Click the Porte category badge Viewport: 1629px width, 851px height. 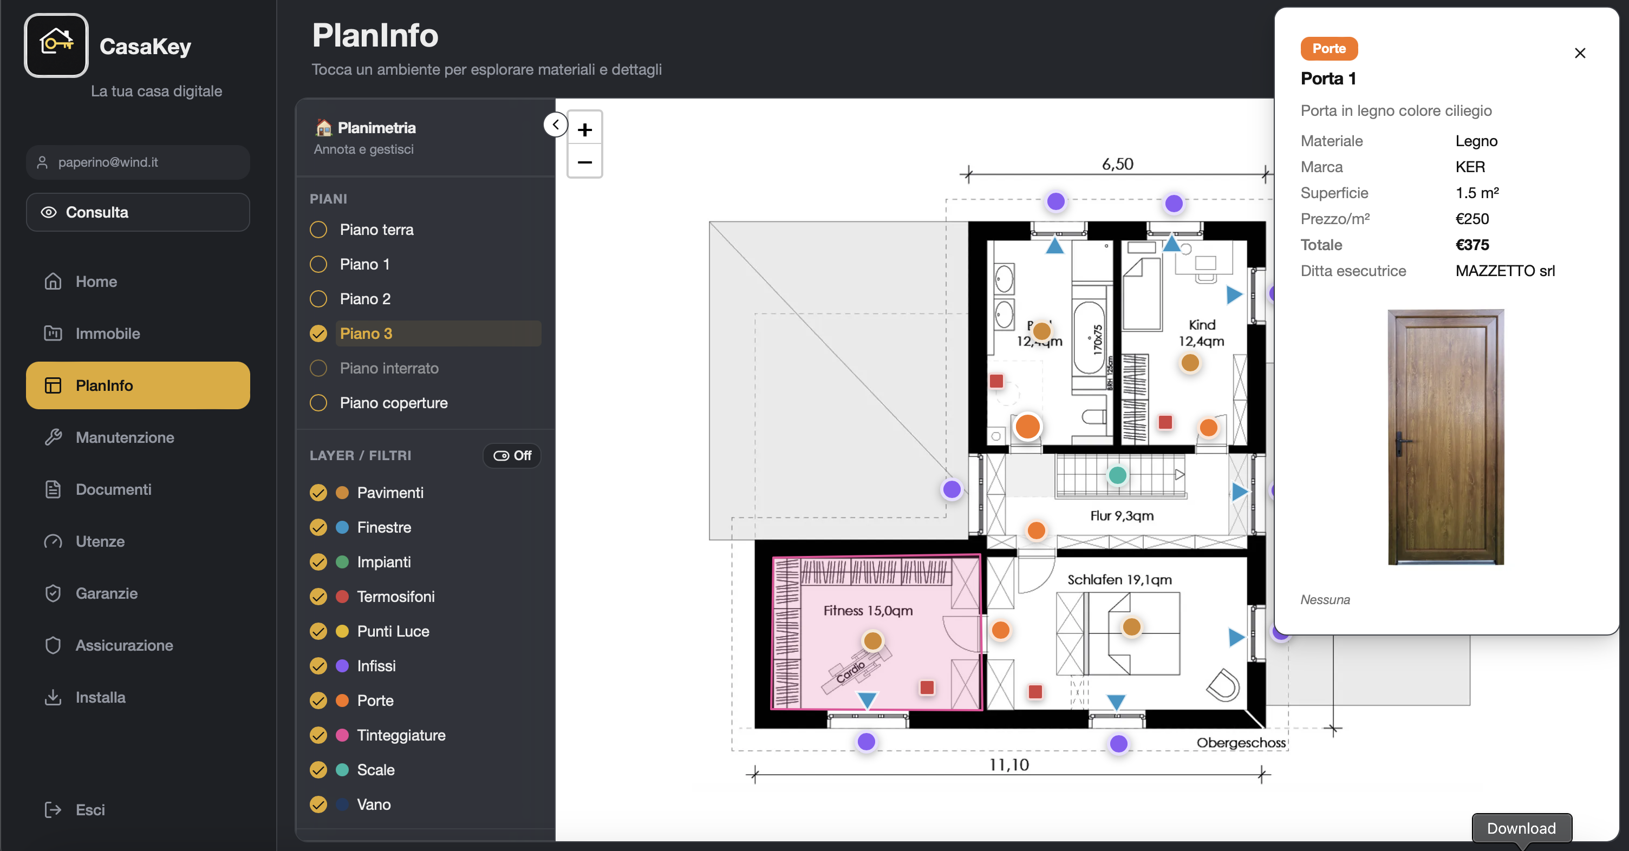click(x=1328, y=49)
